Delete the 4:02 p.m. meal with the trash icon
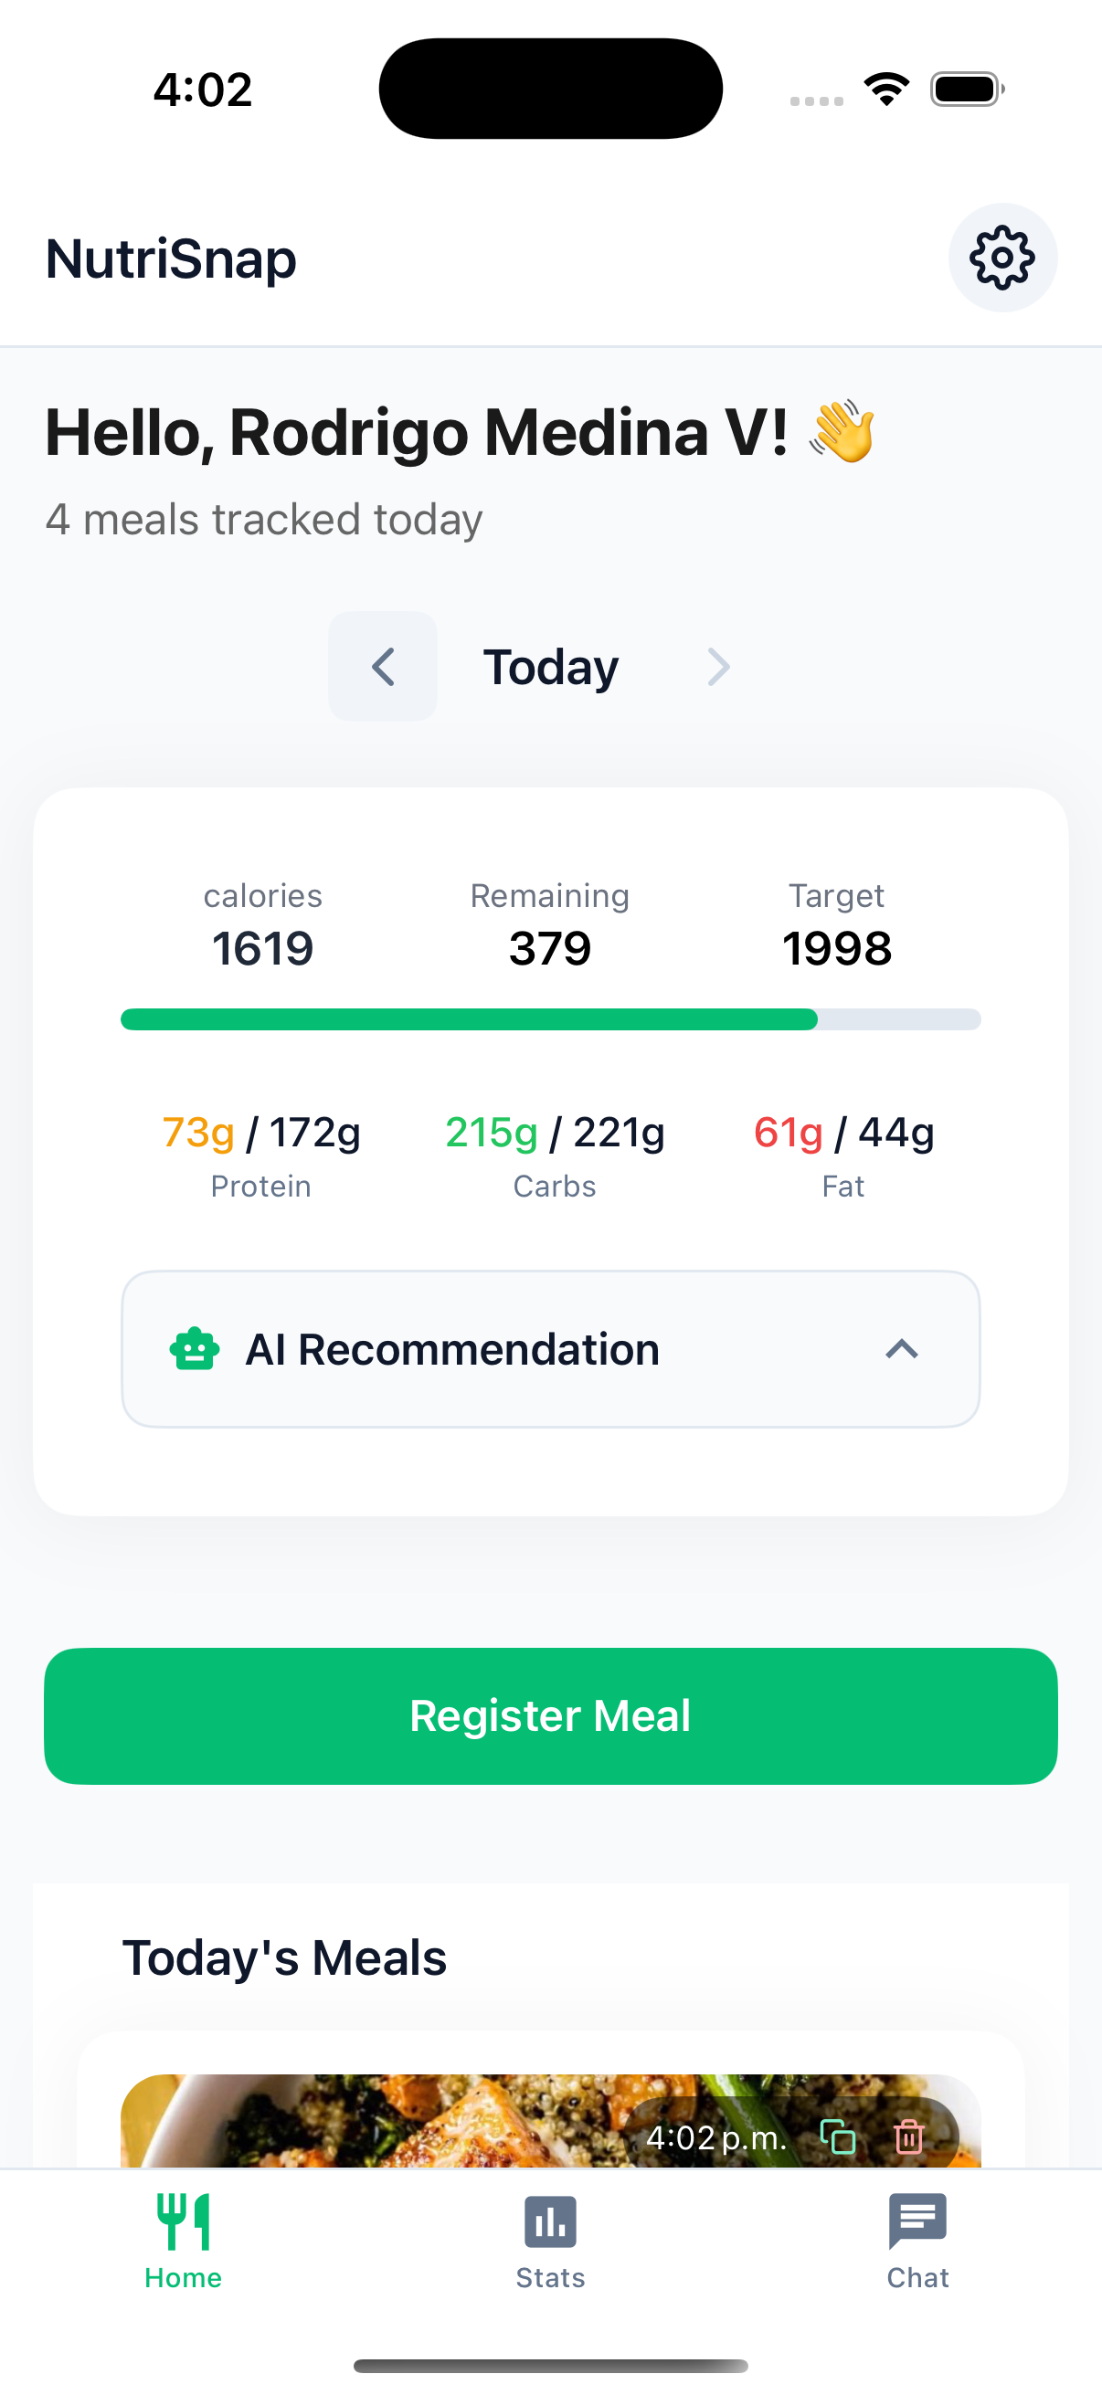 (908, 2137)
